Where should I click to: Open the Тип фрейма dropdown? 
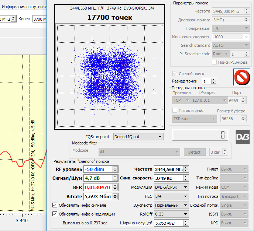tap(234, 178)
